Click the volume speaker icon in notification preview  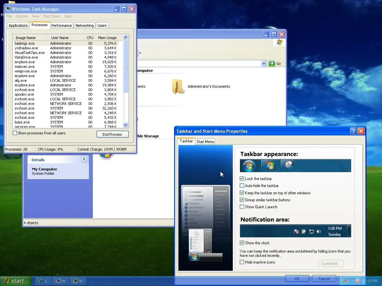point(319,231)
